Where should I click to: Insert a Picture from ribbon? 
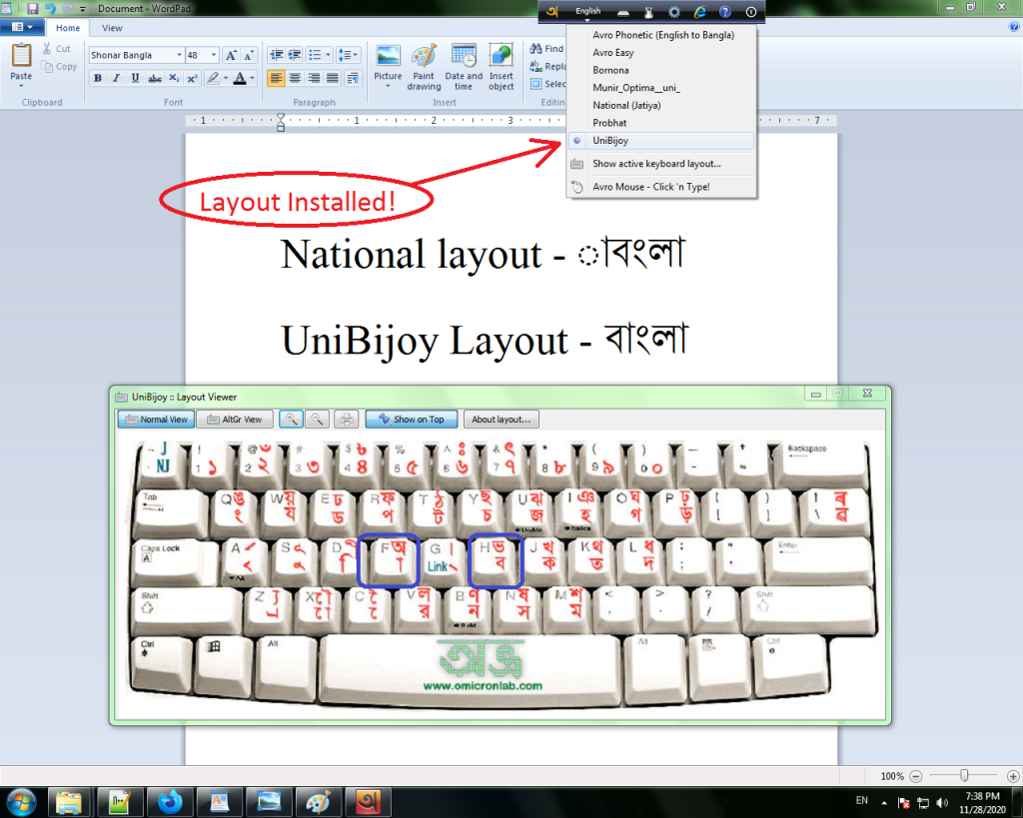pyautogui.click(x=388, y=67)
